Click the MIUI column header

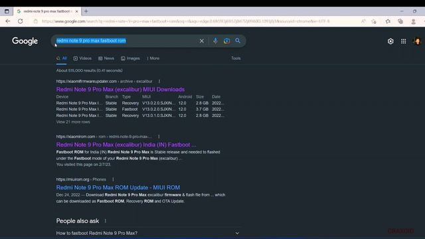[x=146, y=97]
